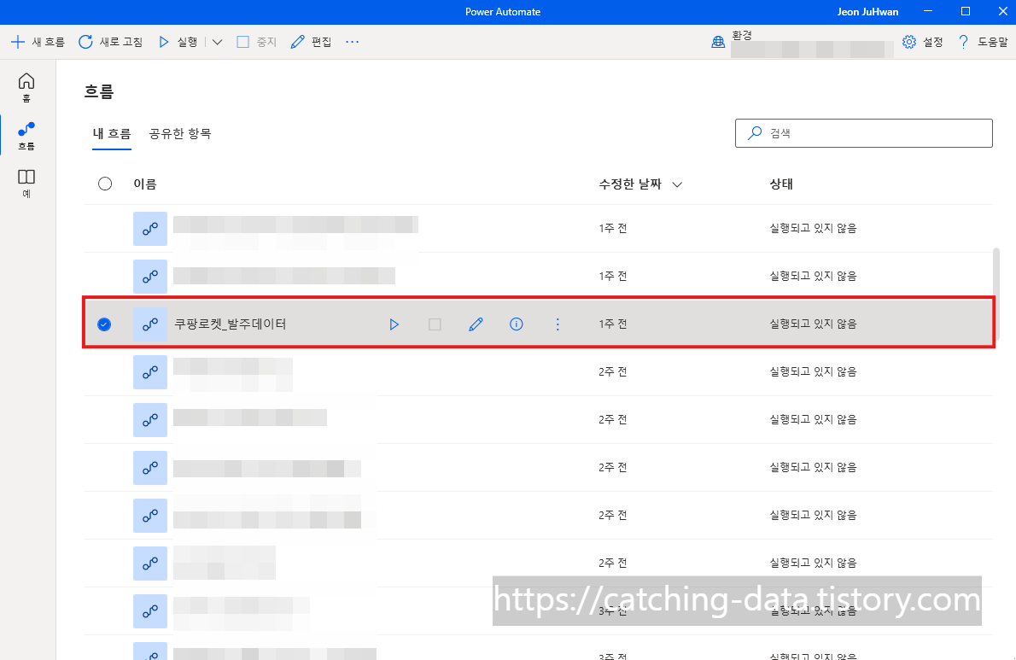Click the 새로 고침 refresh button
The image size is (1016, 660).
[111, 42]
